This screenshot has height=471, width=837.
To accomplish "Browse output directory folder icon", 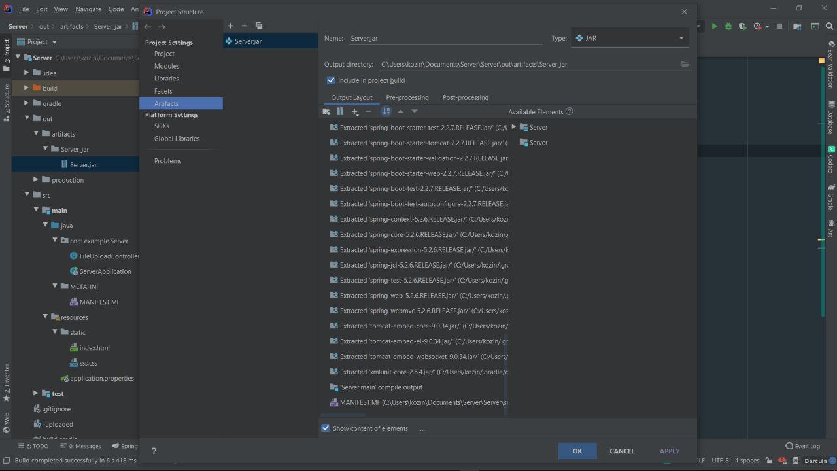I will [x=685, y=64].
